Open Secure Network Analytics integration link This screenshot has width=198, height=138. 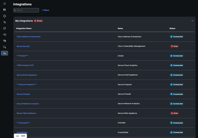pyautogui.click(x=28, y=104)
